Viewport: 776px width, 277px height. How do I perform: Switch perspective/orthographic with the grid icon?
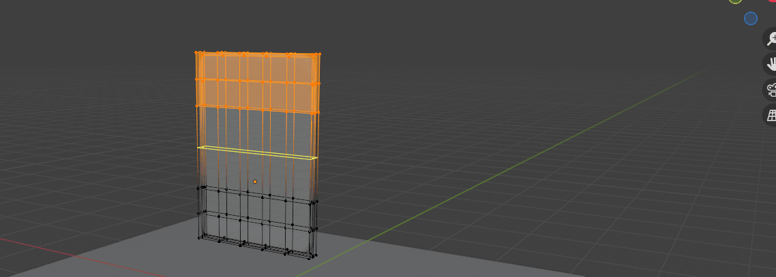771,115
